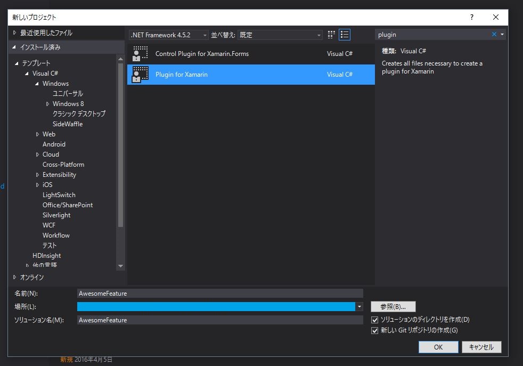This screenshot has width=523, height=366.
Task: Click the solution name field AwesomeFeature
Action: click(x=220, y=320)
